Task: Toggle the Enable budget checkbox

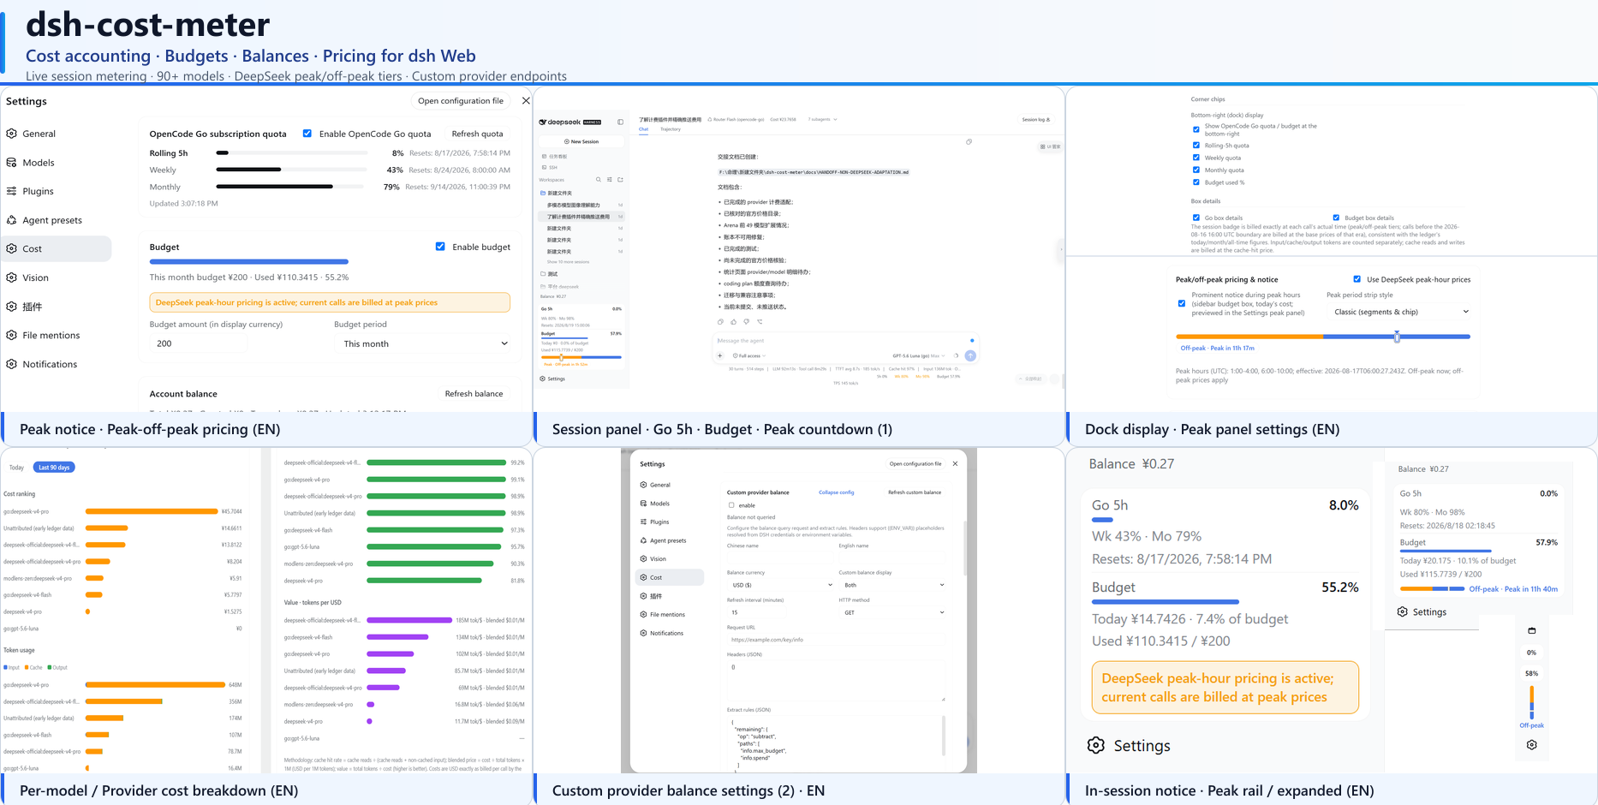Action: pos(440,247)
